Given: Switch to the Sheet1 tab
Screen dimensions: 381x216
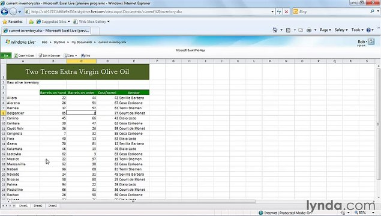Looking at the screenshot, I should 23,206.
